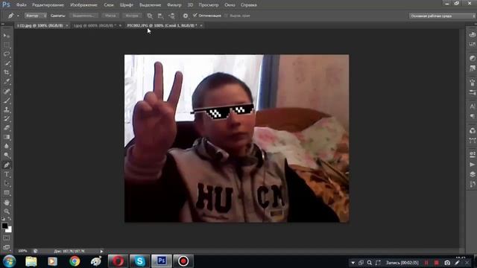Screen dimensions: 477x268
Task: Select the Eraser tool
Action: [x=7, y=127]
